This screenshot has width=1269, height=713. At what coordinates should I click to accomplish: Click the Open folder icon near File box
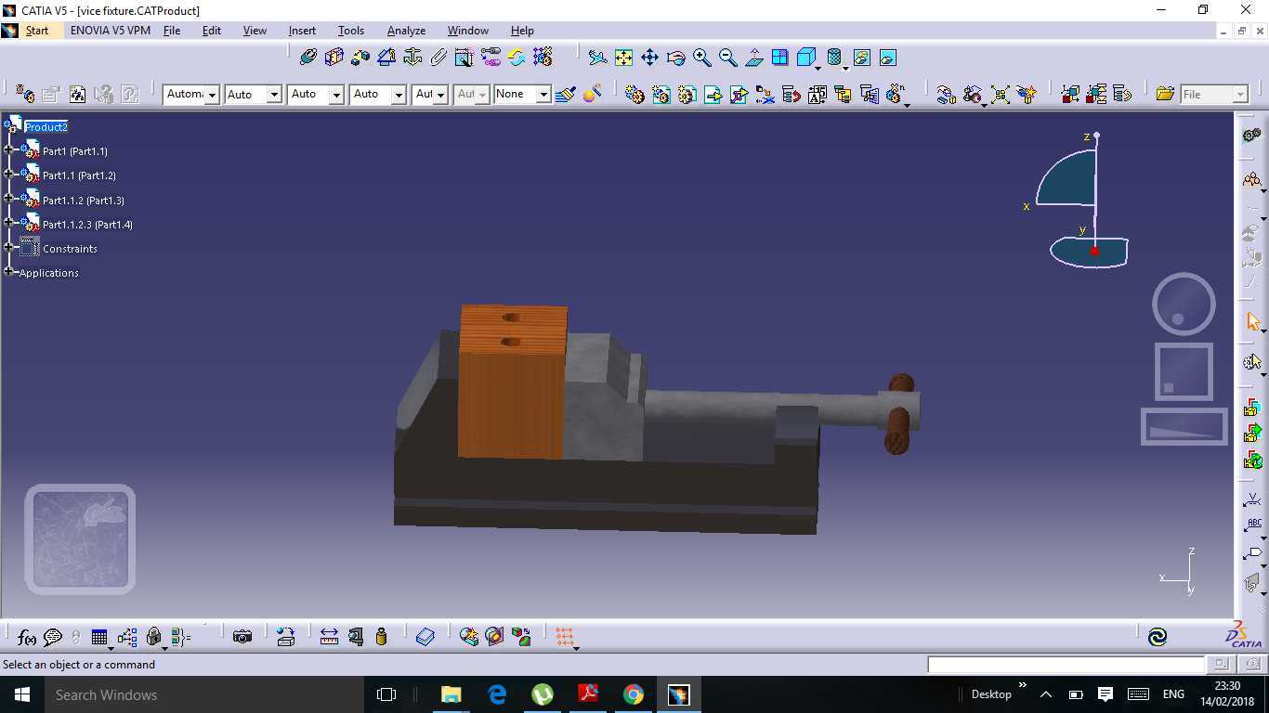1165,94
